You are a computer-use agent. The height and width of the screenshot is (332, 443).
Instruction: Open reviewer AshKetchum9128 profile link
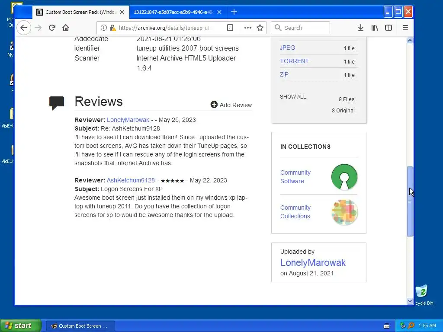131,180
